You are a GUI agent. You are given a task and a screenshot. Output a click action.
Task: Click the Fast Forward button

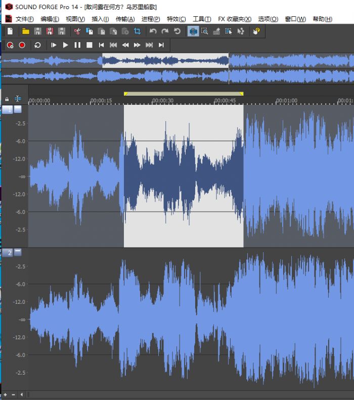click(x=137, y=45)
